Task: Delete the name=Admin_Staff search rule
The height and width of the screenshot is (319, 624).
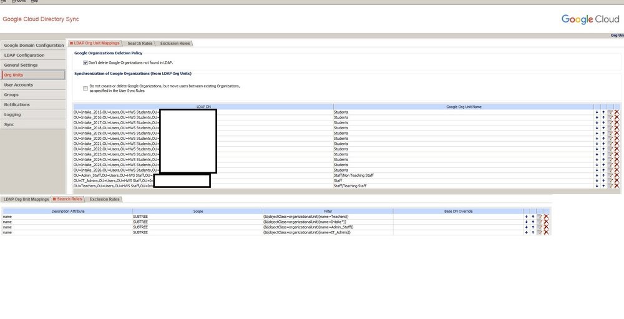Action: 546,227
